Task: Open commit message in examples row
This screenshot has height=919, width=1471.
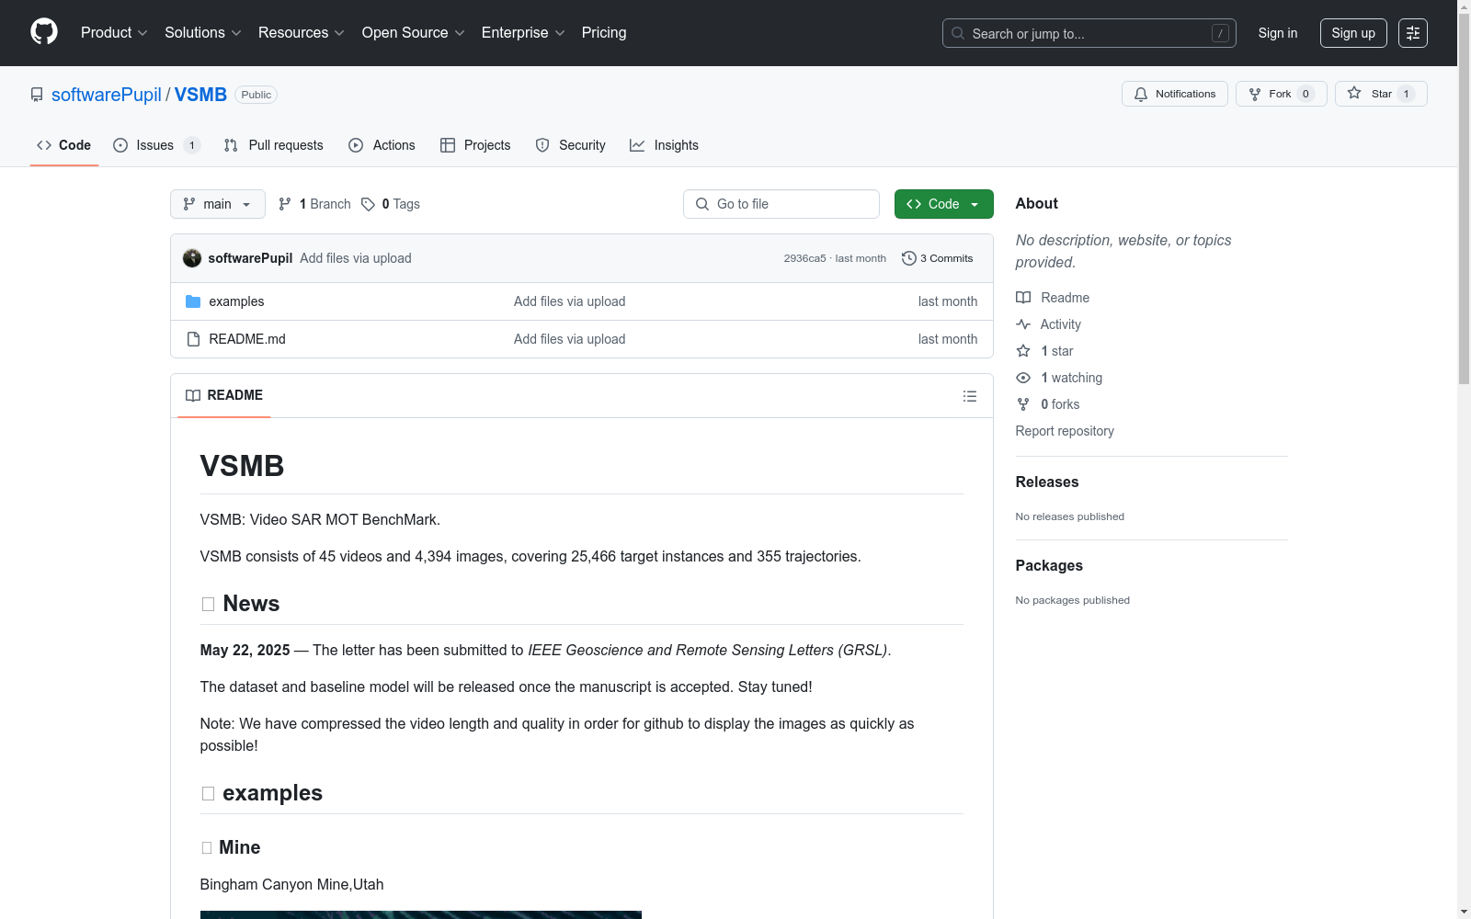Action: 569,301
